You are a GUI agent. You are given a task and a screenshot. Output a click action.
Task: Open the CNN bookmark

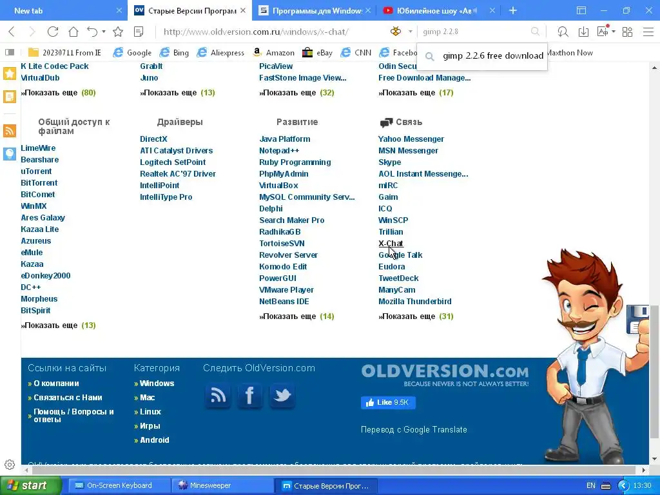356,53
